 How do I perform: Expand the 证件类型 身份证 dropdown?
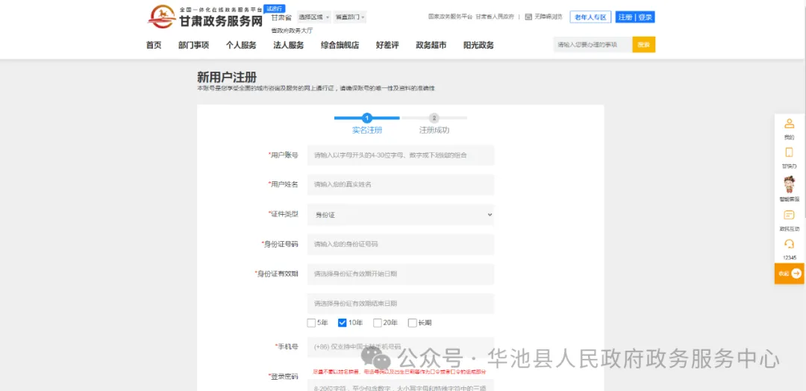coord(401,215)
